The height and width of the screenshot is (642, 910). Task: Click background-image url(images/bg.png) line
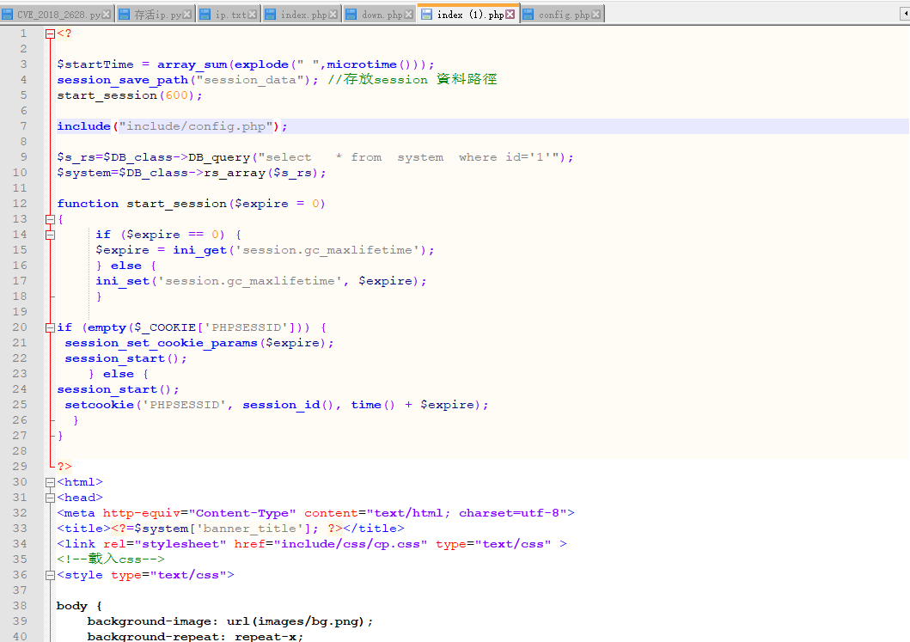pos(230,621)
